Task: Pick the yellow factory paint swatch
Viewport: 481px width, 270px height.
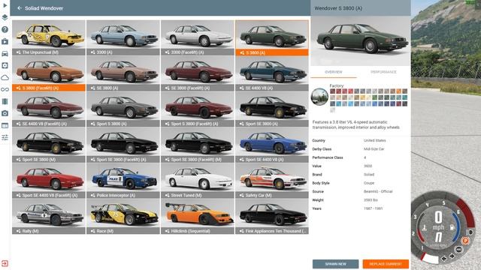Action: point(362,97)
